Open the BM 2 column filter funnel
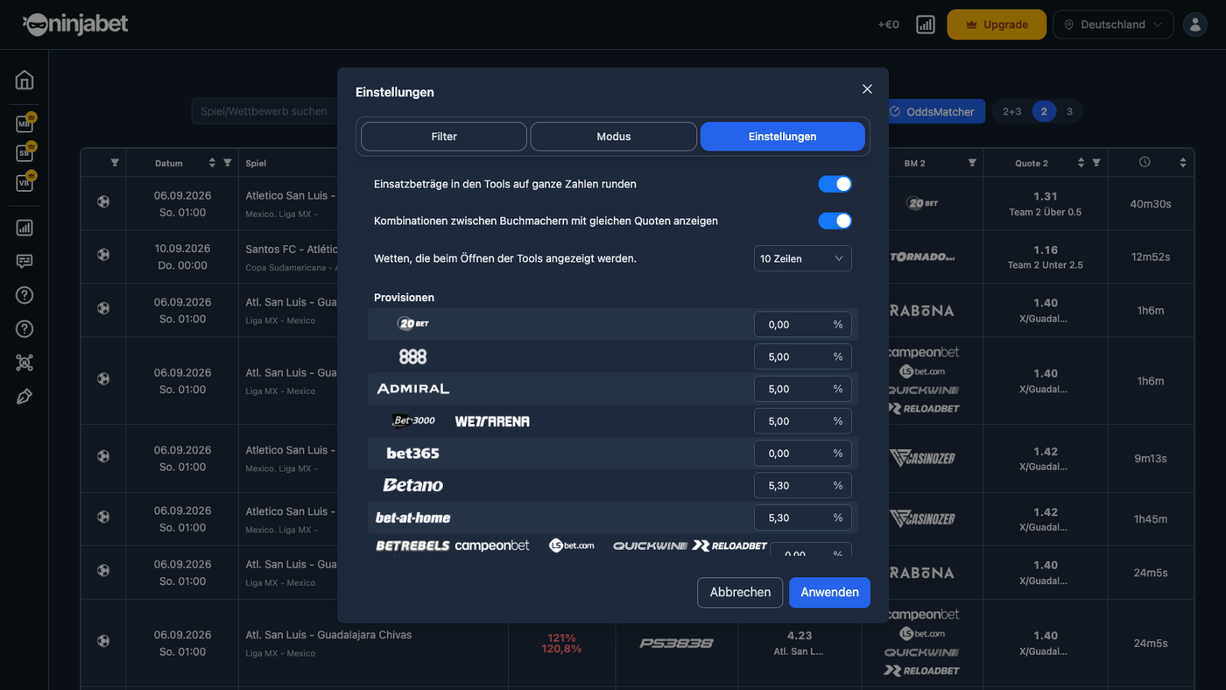 coord(972,163)
